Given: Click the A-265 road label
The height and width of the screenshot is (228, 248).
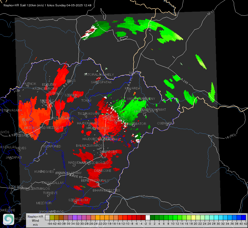Looking at the screenshot, I should [x=184, y=81].
